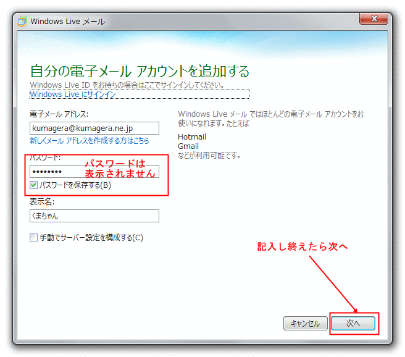Click the 電子メール アドレス input field
The image size is (405, 357).
(x=94, y=128)
